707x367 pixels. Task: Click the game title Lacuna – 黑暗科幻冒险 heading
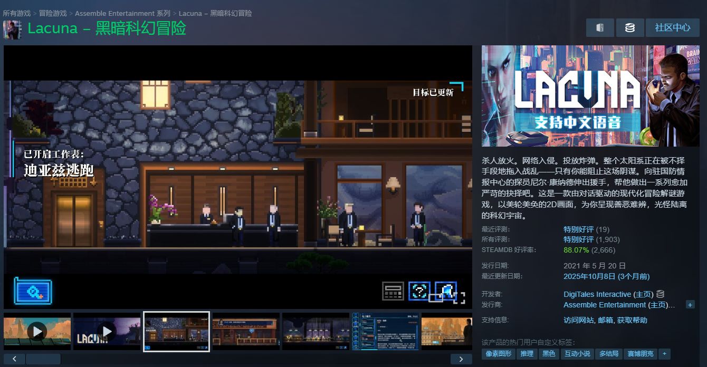click(x=107, y=28)
